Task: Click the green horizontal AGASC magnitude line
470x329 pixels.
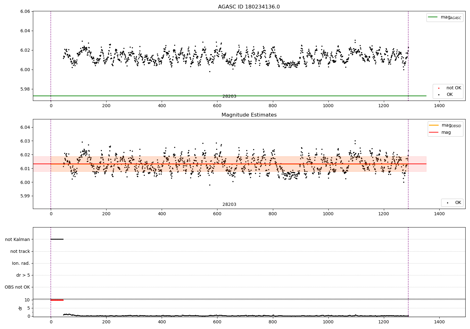Action: click(230, 96)
